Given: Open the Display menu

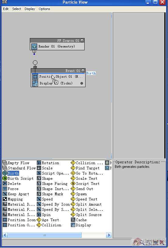Looking at the screenshot, I should (30, 9).
